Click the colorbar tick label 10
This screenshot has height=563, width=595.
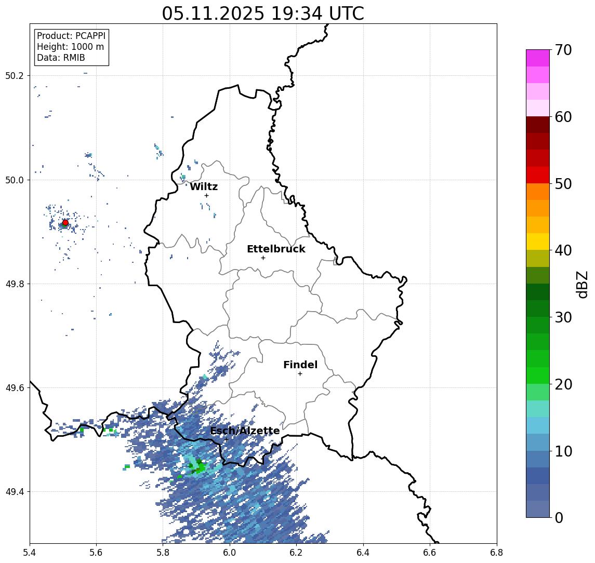pyautogui.click(x=563, y=451)
